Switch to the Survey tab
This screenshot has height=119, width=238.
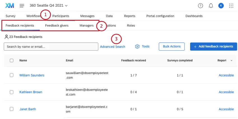pyautogui.click(x=10, y=16)
